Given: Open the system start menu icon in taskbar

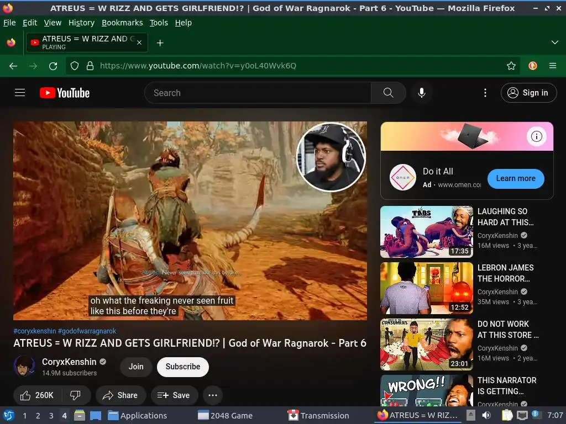Looking at the screenshot, I should [x=9, y=416].
